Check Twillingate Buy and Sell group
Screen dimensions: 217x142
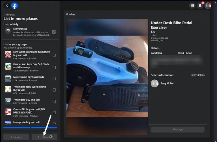tap(54, 101)
